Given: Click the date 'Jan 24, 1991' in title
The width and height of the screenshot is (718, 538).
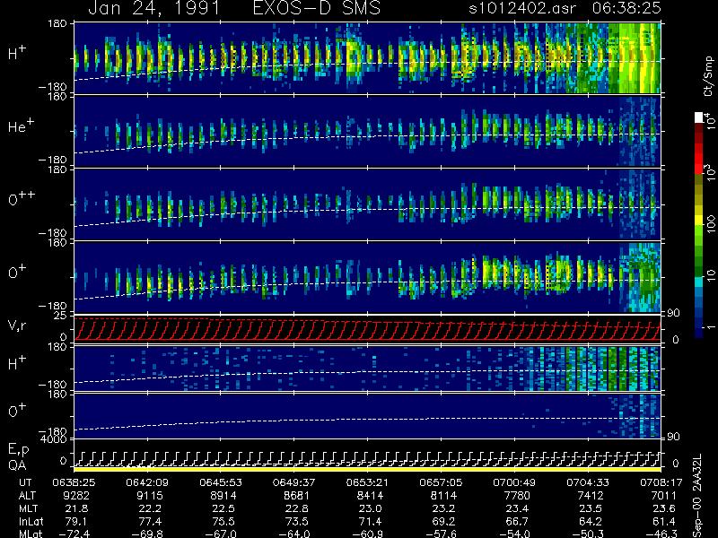Looking at the screenshot, I should [153, 8].
